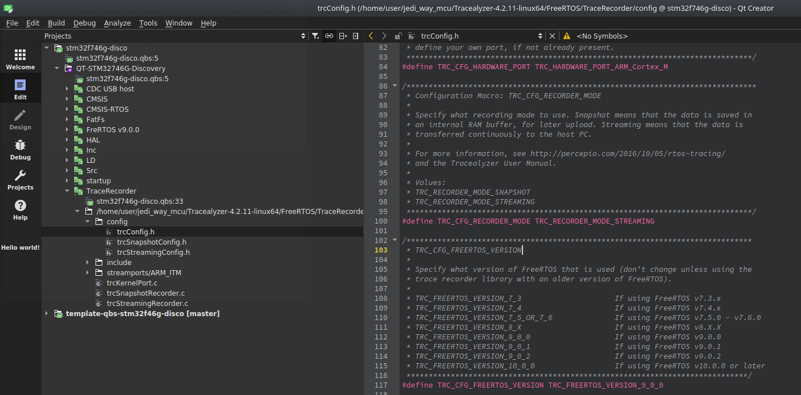Open the Welcome mode
Viewport: 801px width, 395px height.
pyautogui.click(x=20, y=59)
